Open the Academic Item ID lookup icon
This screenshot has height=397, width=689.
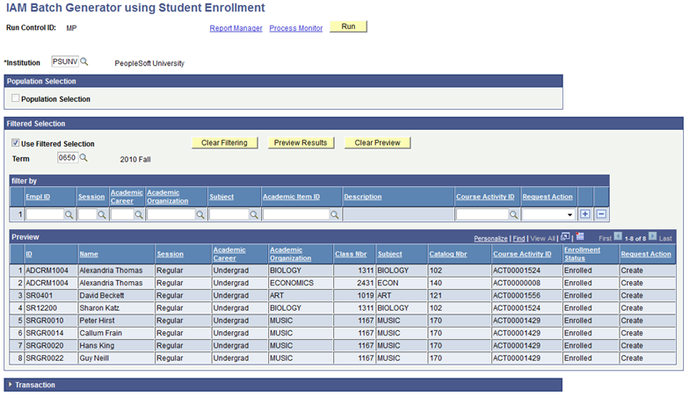tap(335, 214)
